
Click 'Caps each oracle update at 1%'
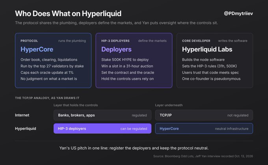point(47,73)
